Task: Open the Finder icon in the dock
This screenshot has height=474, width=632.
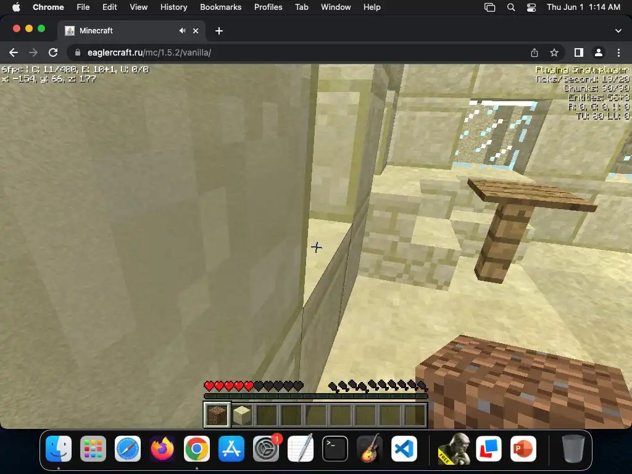Action: point(59,449)
